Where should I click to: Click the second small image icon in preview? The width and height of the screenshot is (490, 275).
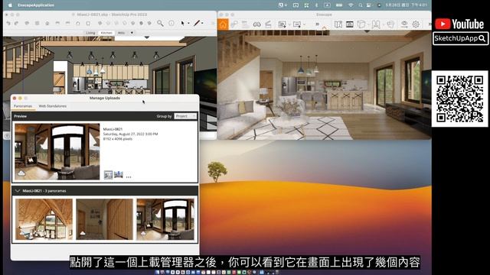tap(119, 174)
